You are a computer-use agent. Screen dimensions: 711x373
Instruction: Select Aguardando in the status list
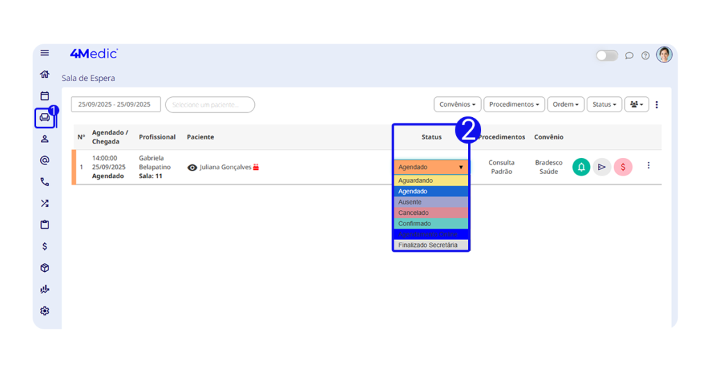[430, 180]
